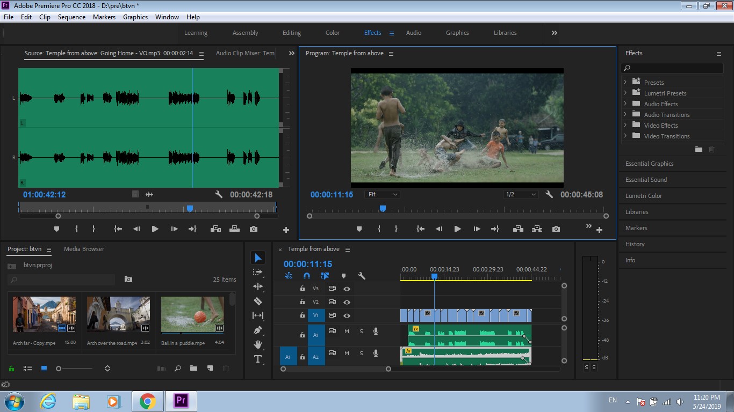Click Find icon in Project panel
The image size is (734, 412).
click(177, 369)
